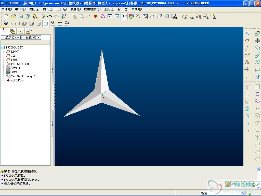Open the 工具(T) menu
This screenshot has height=196, width=261.
(x=109, y=9)
